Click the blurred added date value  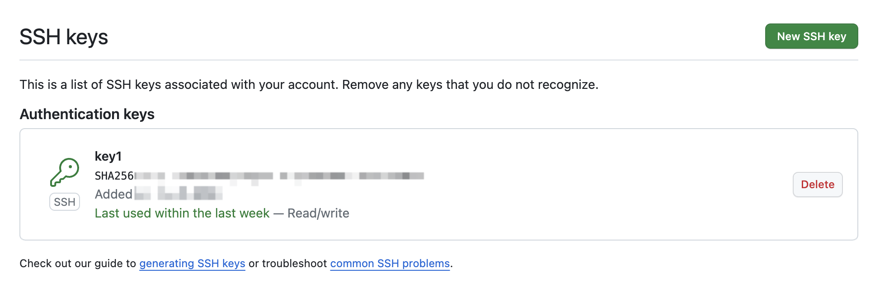pyautogui.click(x=179, y=194)
